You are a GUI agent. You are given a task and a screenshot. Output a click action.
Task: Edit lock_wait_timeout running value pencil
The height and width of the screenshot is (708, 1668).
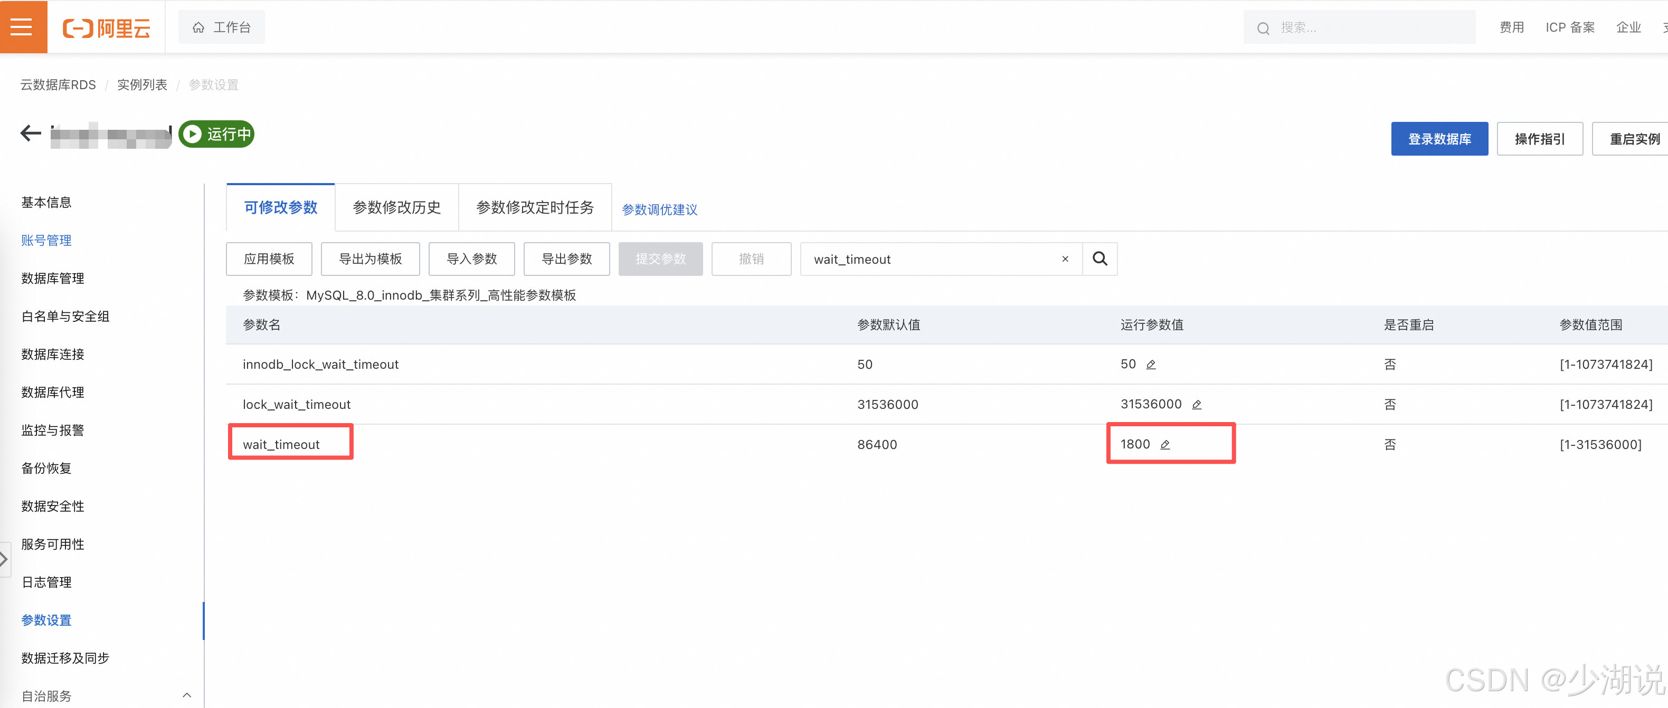click(x=1196, y=405)
